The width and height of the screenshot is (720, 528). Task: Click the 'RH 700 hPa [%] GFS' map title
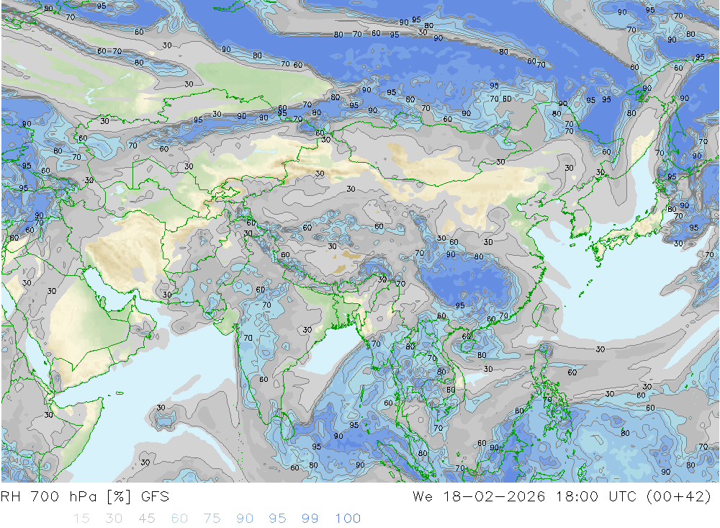85,497
